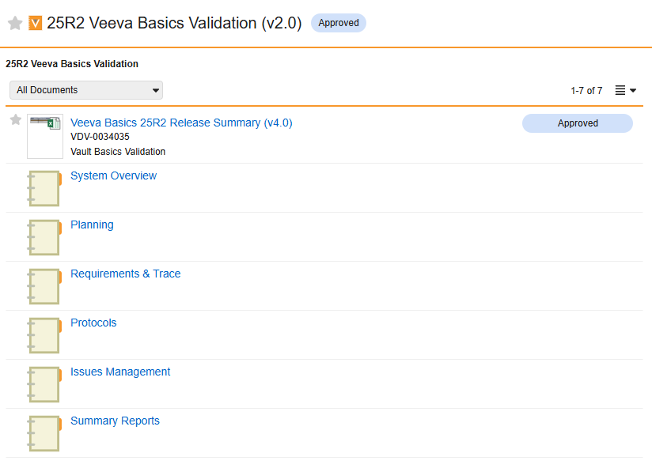This screenshot has height=468, width=652.
Task: Click the Protocols binder section icon
Action: point(44,335)
